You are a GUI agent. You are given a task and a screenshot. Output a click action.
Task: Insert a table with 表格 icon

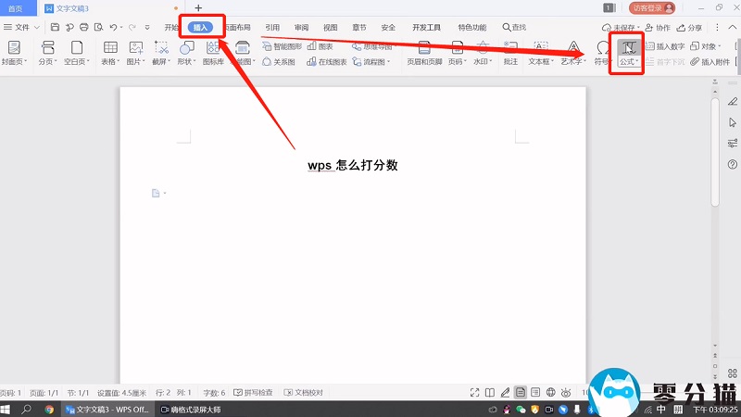click(x=110, y=52)
